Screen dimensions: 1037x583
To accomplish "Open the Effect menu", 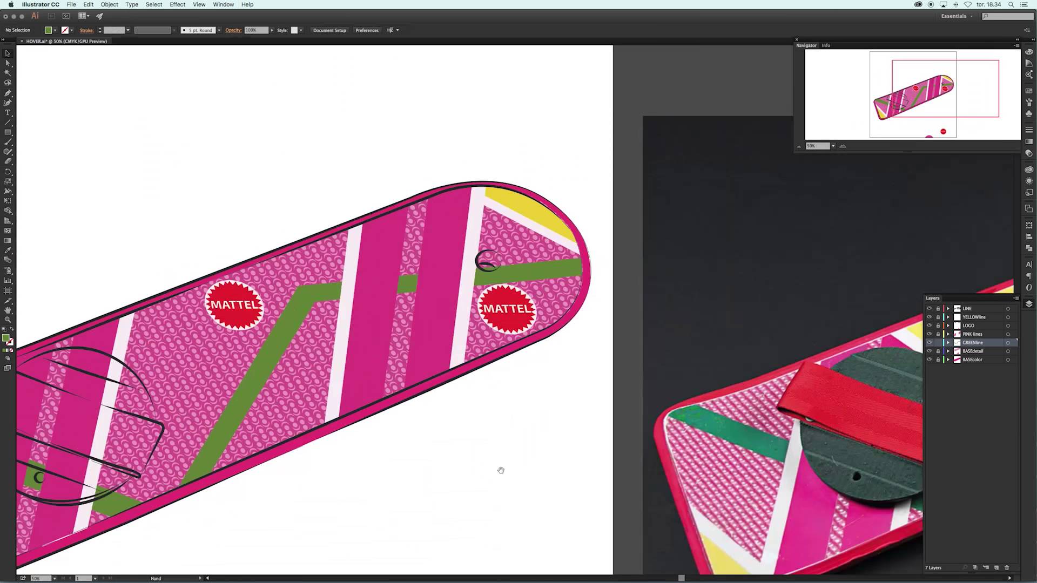I will (x=177, y=4).
